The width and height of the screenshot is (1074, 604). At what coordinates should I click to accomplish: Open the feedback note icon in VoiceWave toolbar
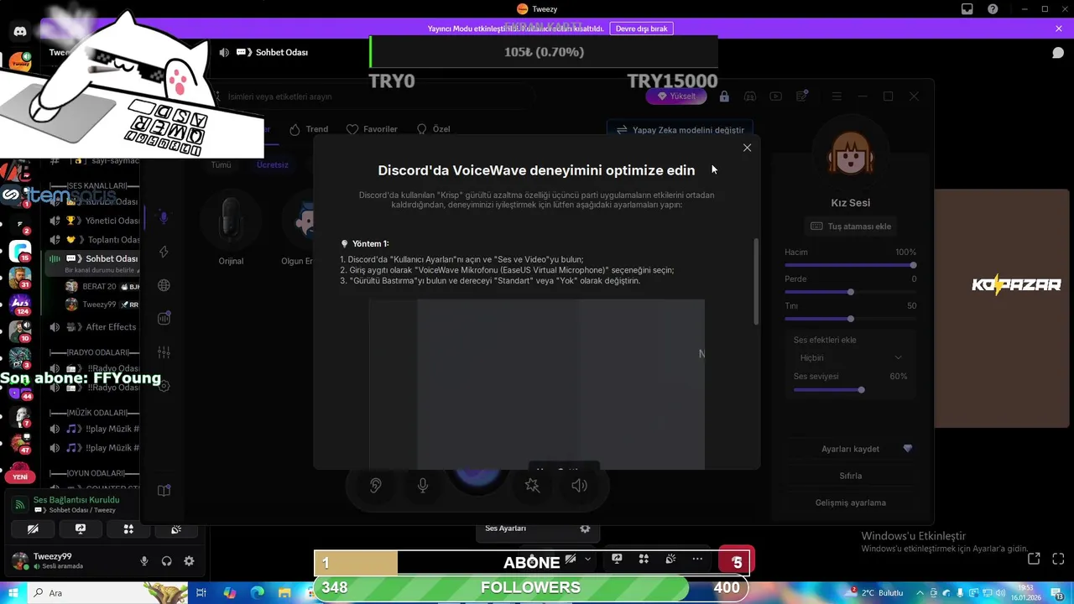[803, 96]
